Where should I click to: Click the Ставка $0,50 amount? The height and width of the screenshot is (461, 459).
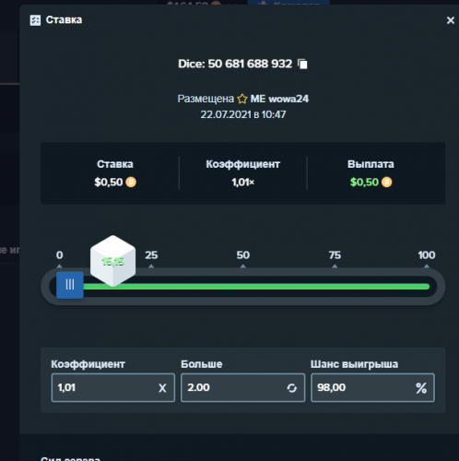[109, 183]
